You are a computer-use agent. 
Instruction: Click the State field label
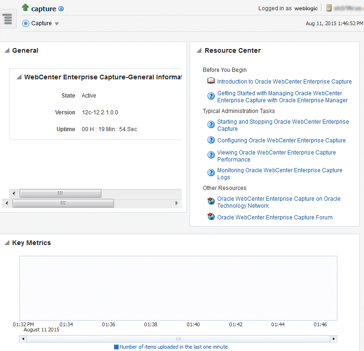pos(68,96)
